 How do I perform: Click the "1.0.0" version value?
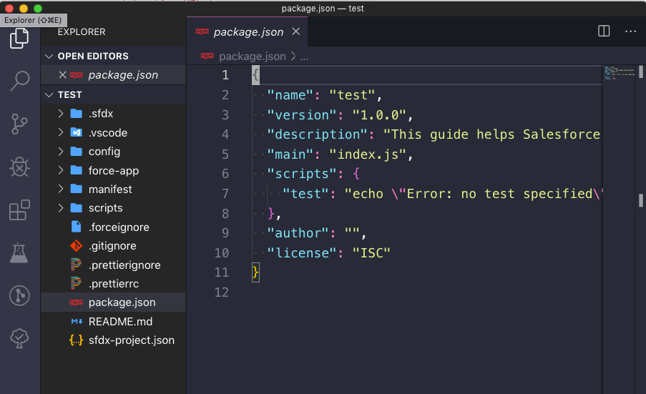click(x=379, y=115)
